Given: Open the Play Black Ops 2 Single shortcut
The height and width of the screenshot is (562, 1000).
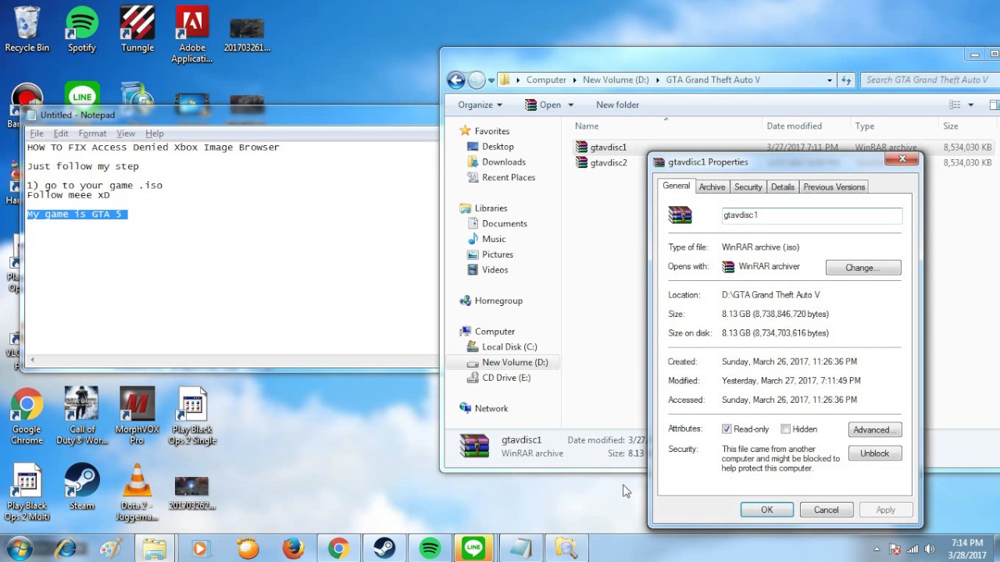Looking at the screenshot, I should point(192,417).
